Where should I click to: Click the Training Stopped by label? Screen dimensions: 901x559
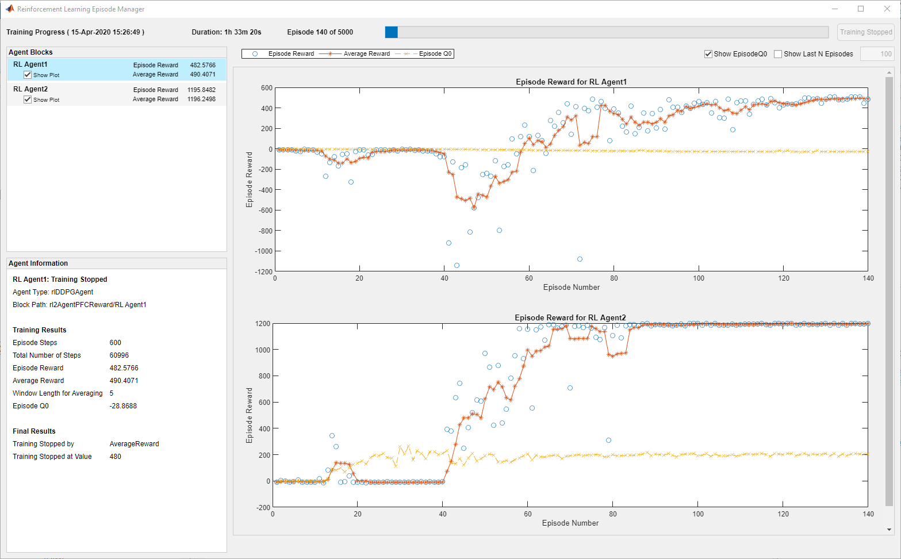click(44, 444)
